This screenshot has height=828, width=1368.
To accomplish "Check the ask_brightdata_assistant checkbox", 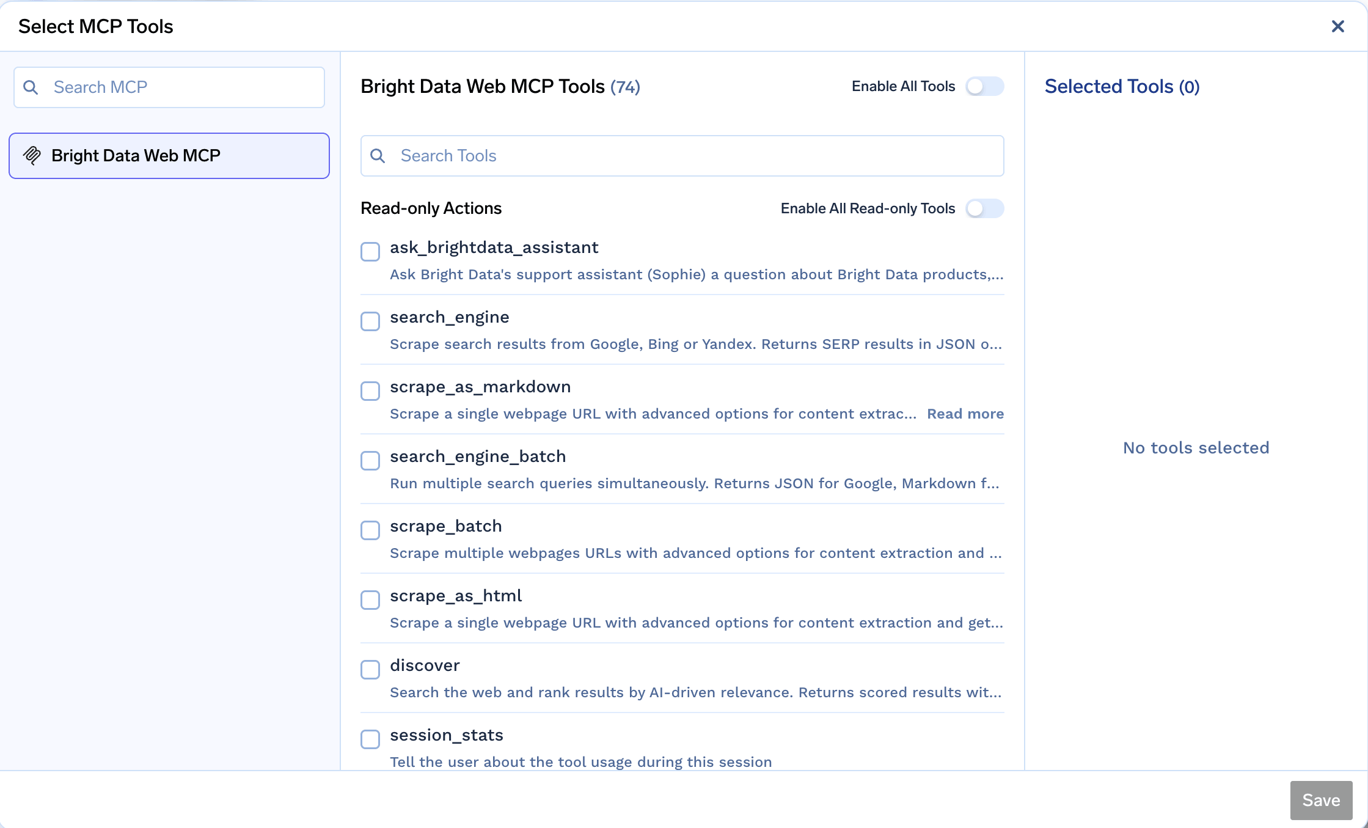I will [x=370, y=251].
